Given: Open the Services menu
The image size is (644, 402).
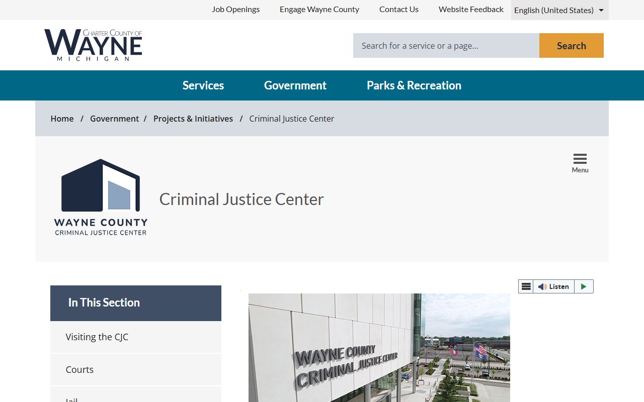Looking at the screenshot, I should [x=203, y=85].
